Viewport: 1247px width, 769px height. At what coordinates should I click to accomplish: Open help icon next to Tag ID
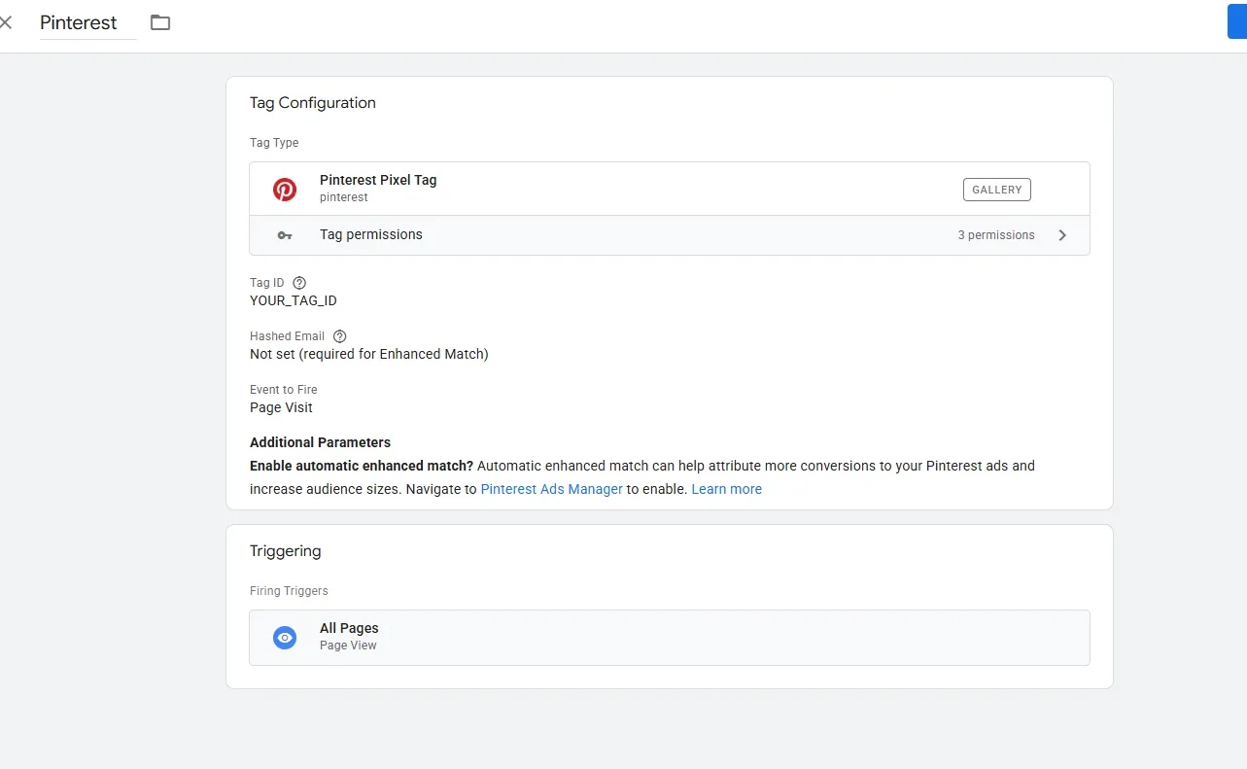point(299,283)
